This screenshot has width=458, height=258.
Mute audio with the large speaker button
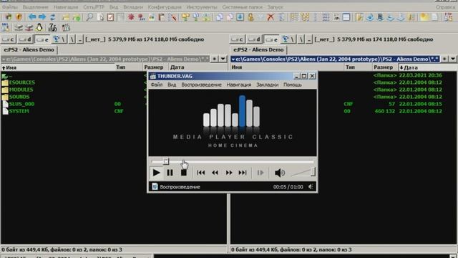(x=280, y=173)
